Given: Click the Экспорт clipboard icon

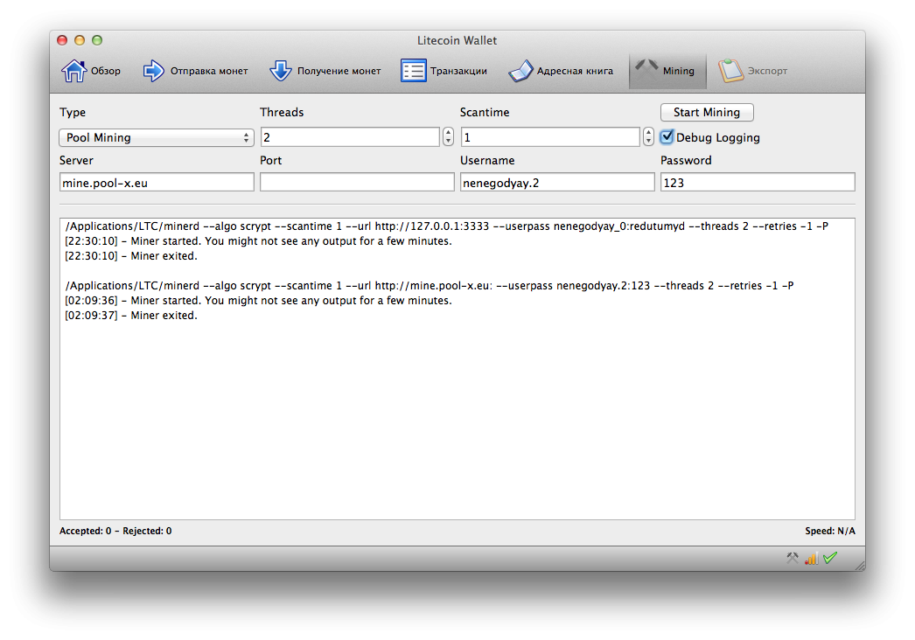Looking at the screenshot, I should point(730,71).
